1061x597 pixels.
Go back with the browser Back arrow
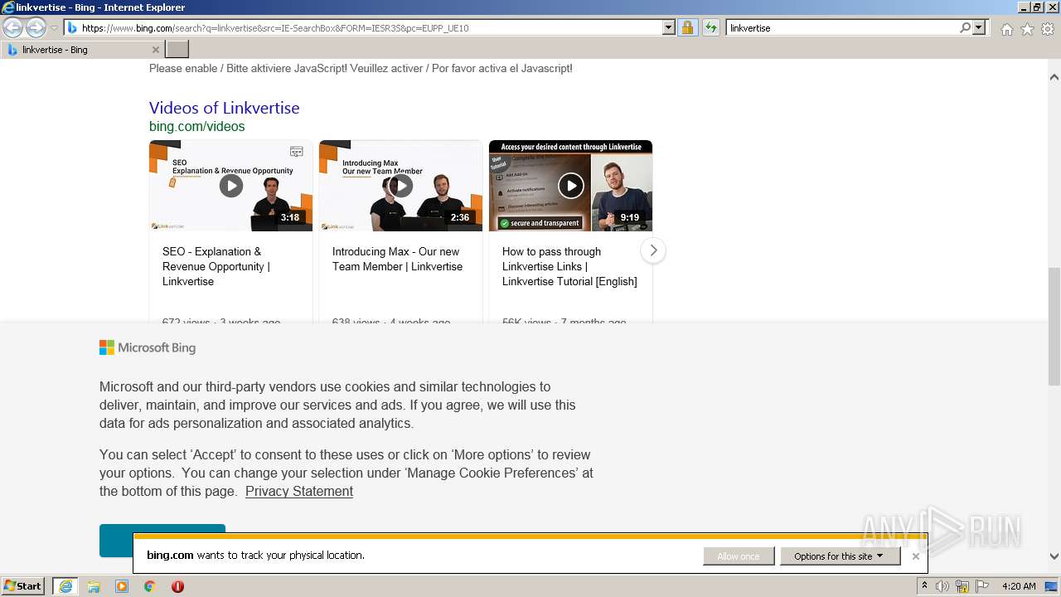pyautogui.click(x=12, y=27)
